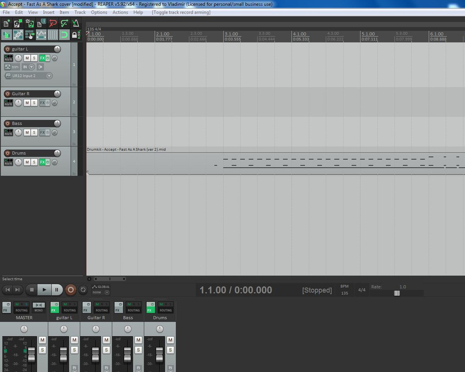Arm the Bass track for recording
This screenshot has width=465, height=372.
pos(7,123)
